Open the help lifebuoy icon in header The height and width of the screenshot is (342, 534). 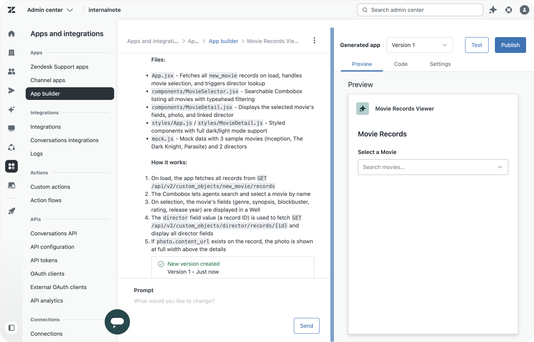(509, 10)
